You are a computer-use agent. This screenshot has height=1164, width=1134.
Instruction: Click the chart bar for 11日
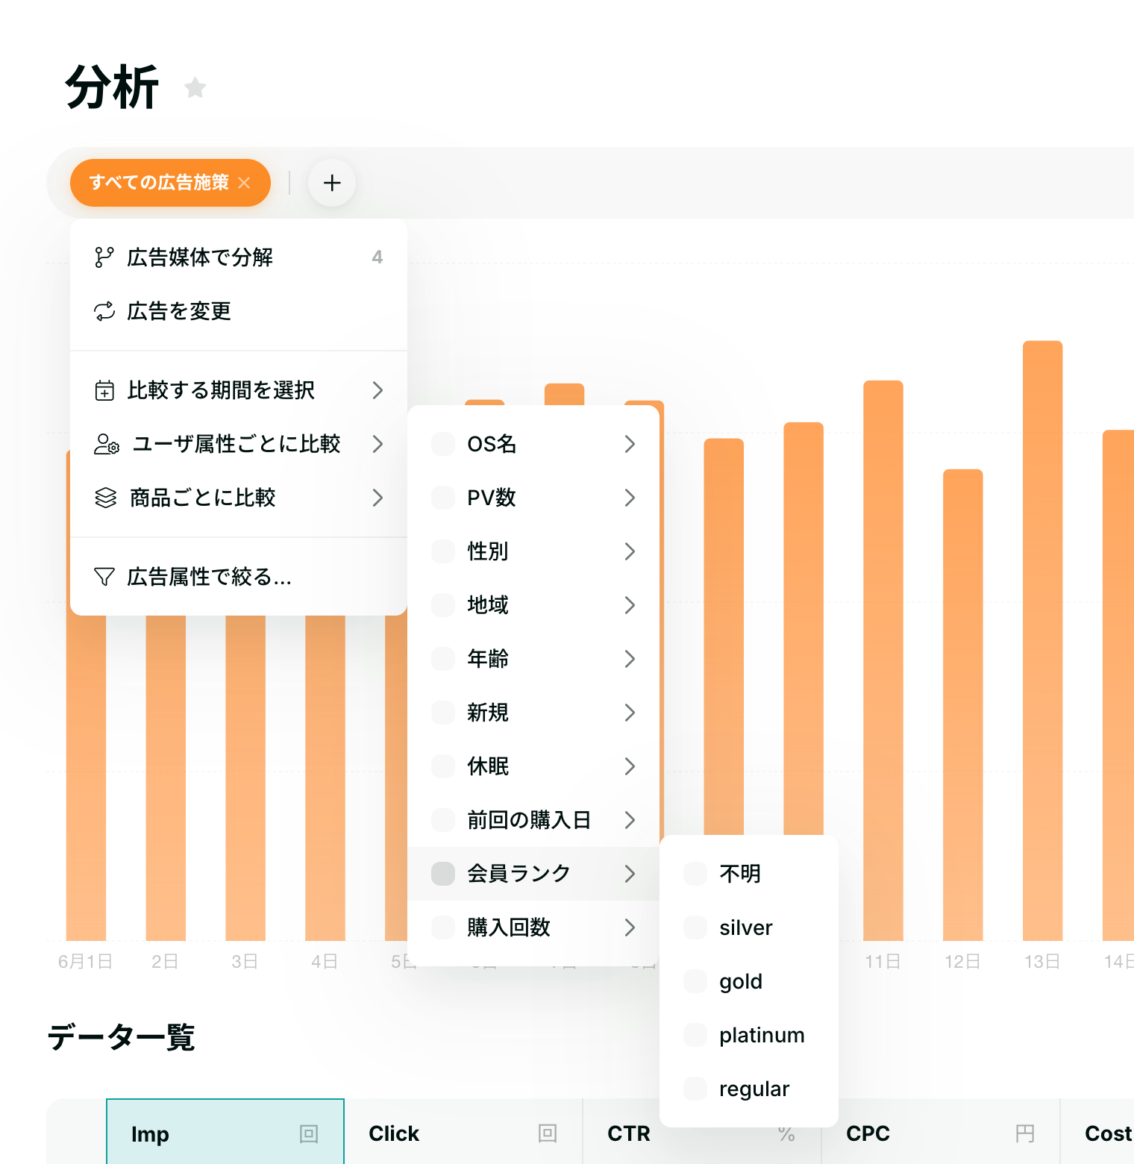tap(883, 660)
